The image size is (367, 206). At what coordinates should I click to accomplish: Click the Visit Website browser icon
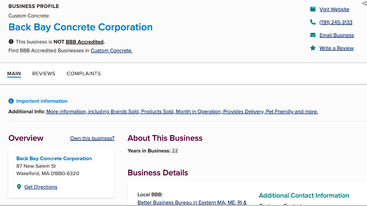pyautogui.click(x=313, y=9)
